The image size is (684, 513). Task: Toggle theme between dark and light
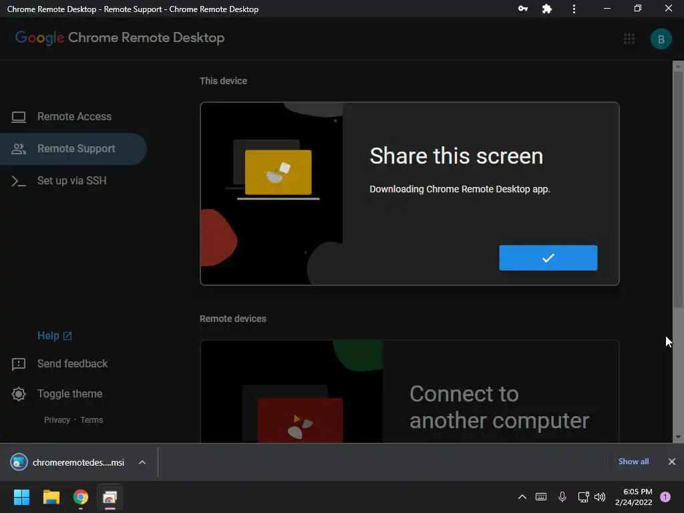[x=69, y=394]
